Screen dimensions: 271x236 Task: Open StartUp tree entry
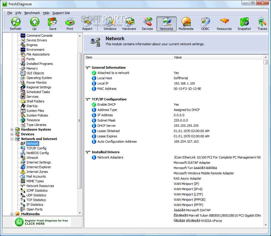point(29,106)
